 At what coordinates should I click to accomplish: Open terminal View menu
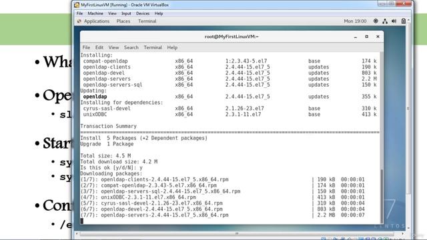pos(113,47)
